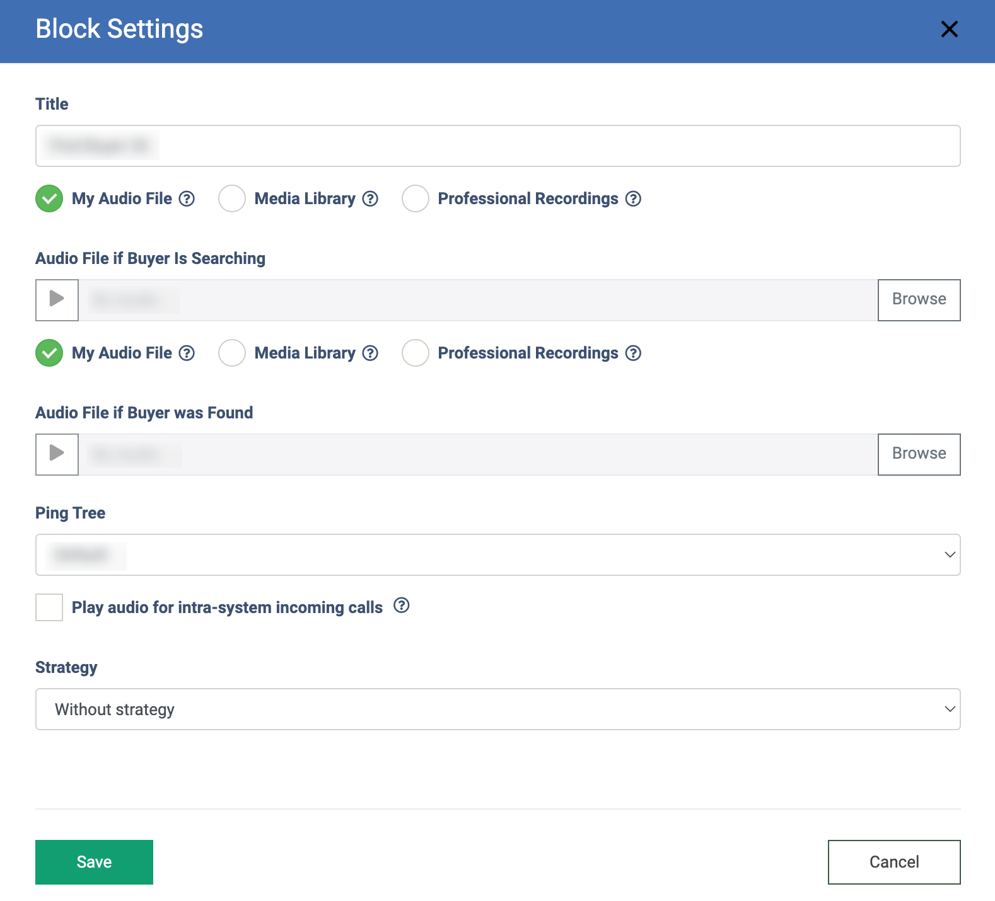
Task: Save the block settings
Action: (x=94, y=862)
